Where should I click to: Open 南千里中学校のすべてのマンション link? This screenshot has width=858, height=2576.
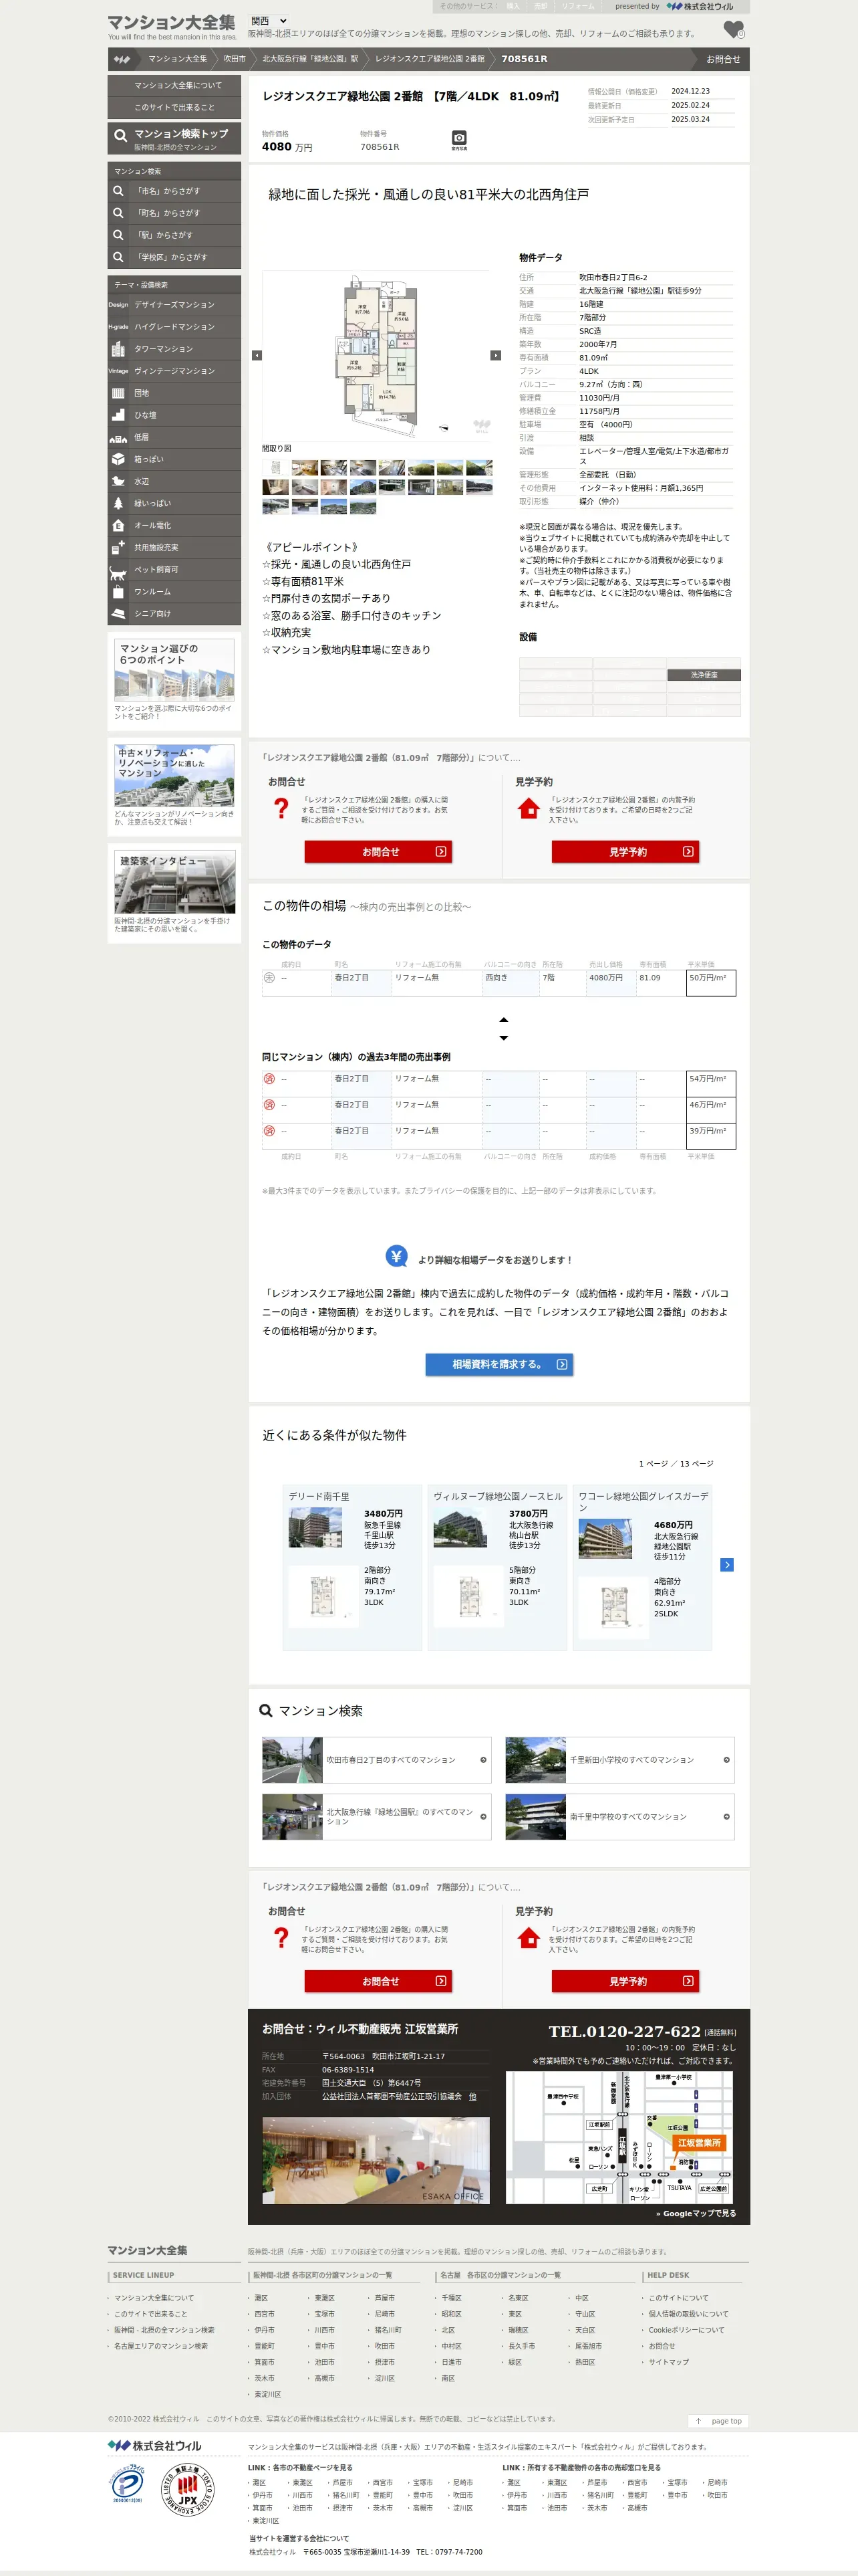(619, 1817)
